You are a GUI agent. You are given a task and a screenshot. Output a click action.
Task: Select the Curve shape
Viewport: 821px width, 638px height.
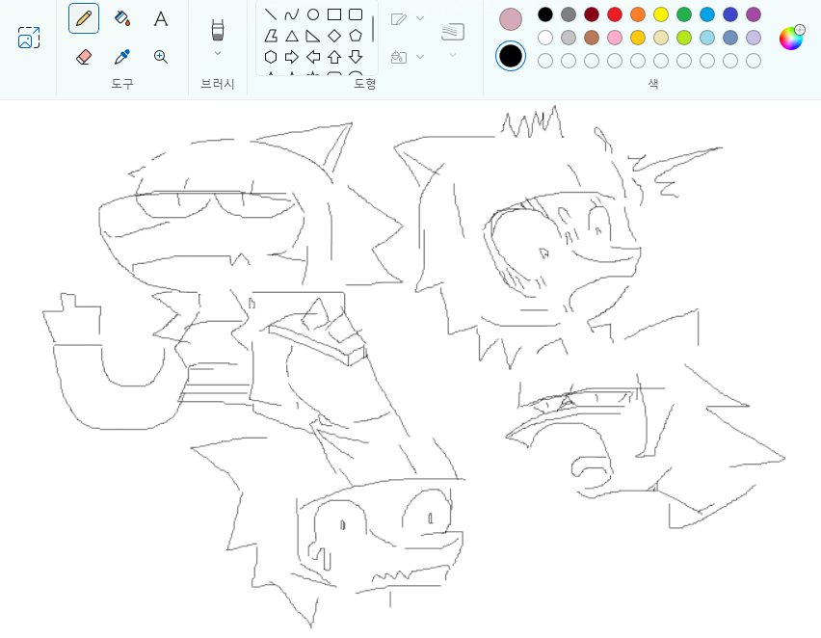point(292,14)
